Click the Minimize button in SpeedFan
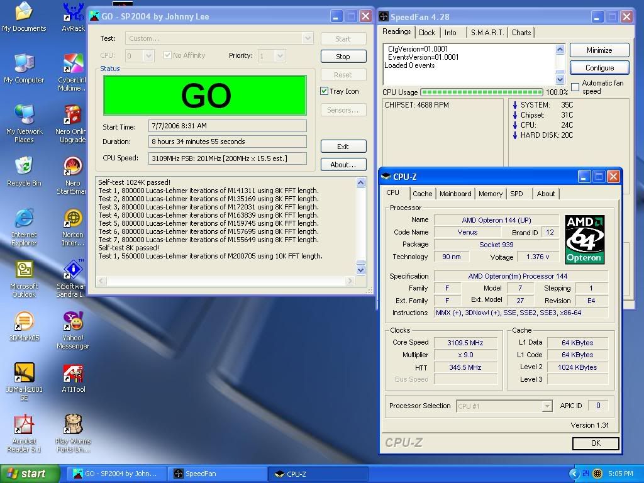Image resolution: width=644 pixels, height=483 pixels. (x=599, y=50)
